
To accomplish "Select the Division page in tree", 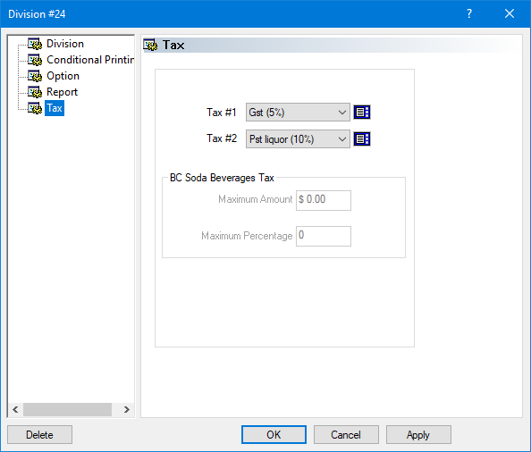I will [x=65, y=44].
